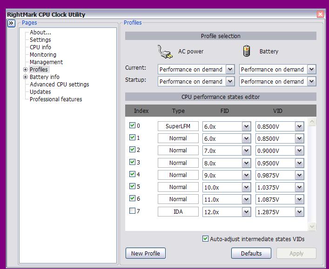Click the AC power plug icon

tap(165, 52)
